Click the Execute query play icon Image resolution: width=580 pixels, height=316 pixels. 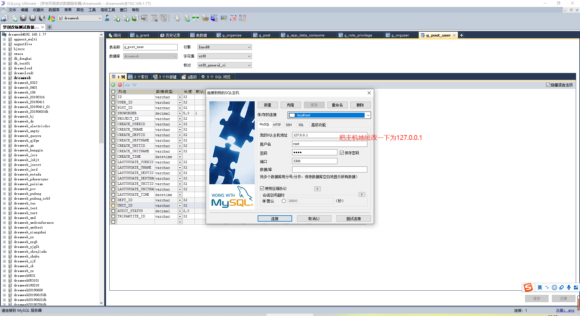click(x=23, y=18)
